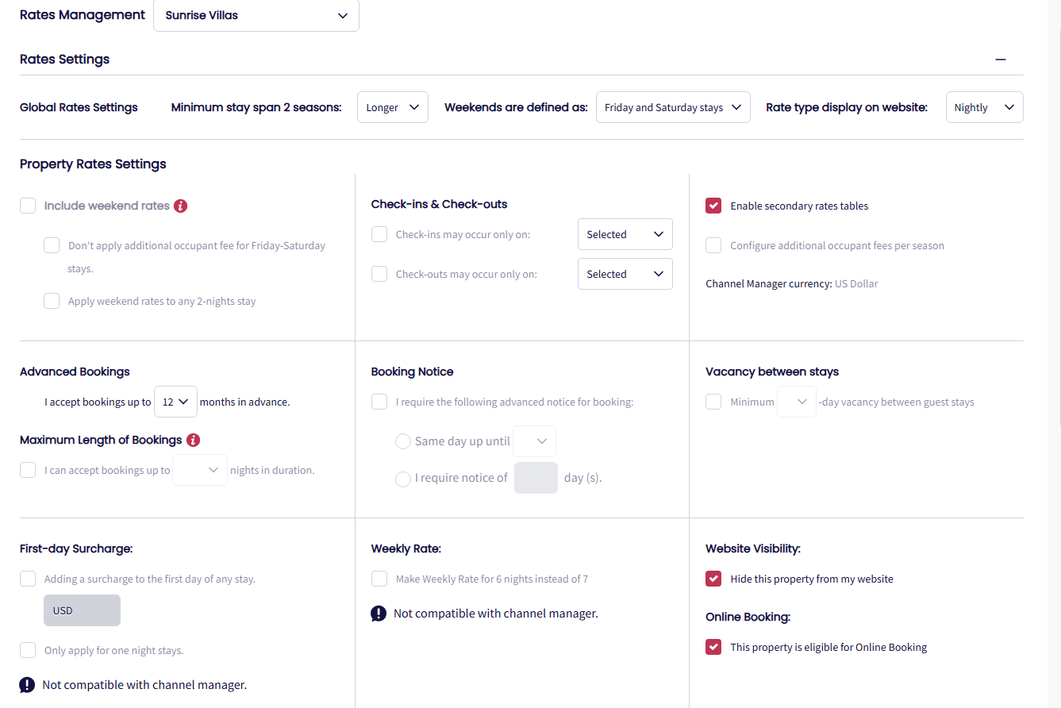This screenshot has height=708, width=1061.
Task: Click warning icon under First-day Surcharge
Action: click(27, 685)
